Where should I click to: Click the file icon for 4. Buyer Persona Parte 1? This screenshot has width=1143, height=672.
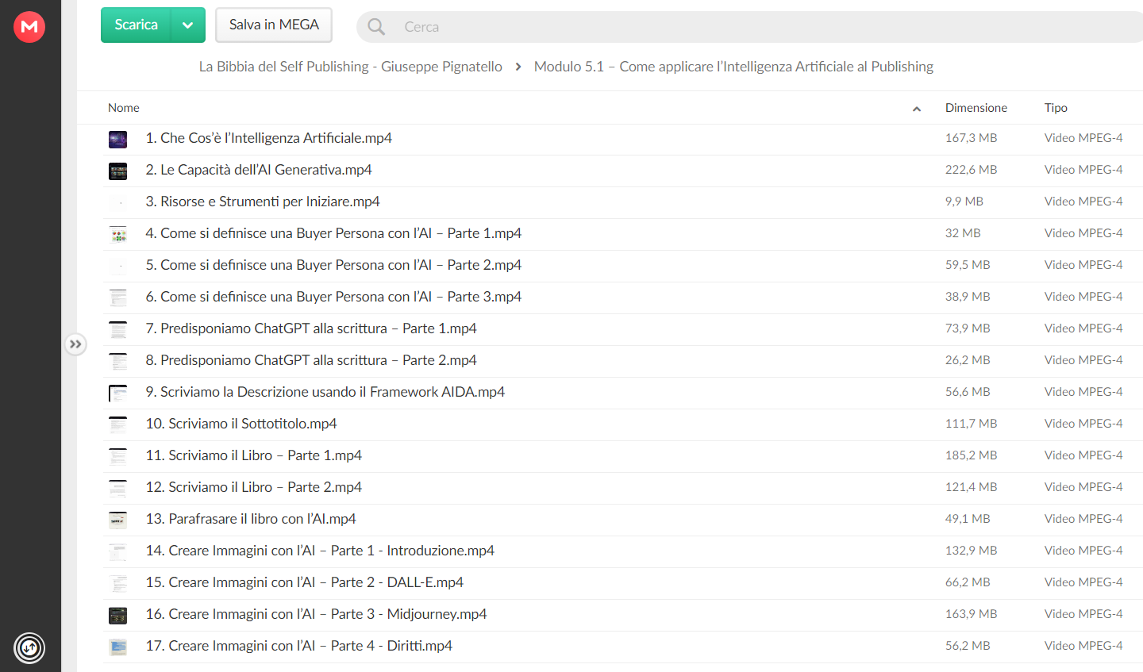point(118,235)
